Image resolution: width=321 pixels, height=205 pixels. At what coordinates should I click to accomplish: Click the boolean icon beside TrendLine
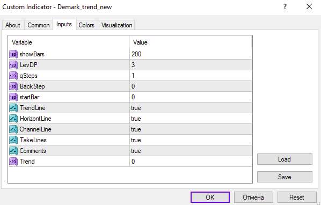pos(13,108)
